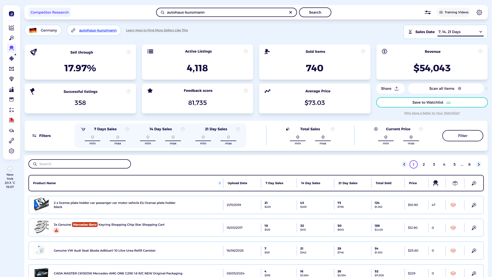Go to next results page arrow
Viewport: 492px width, 277px height.
479,164
